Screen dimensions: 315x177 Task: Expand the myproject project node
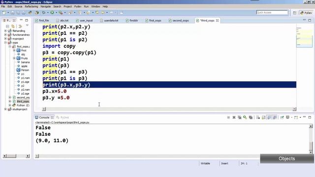5,38
